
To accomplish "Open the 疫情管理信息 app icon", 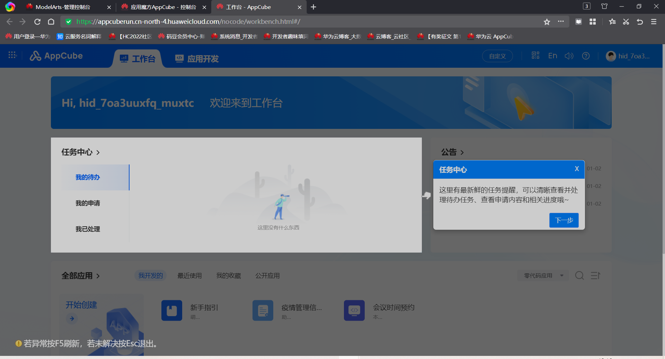I will tap(263, 310).
